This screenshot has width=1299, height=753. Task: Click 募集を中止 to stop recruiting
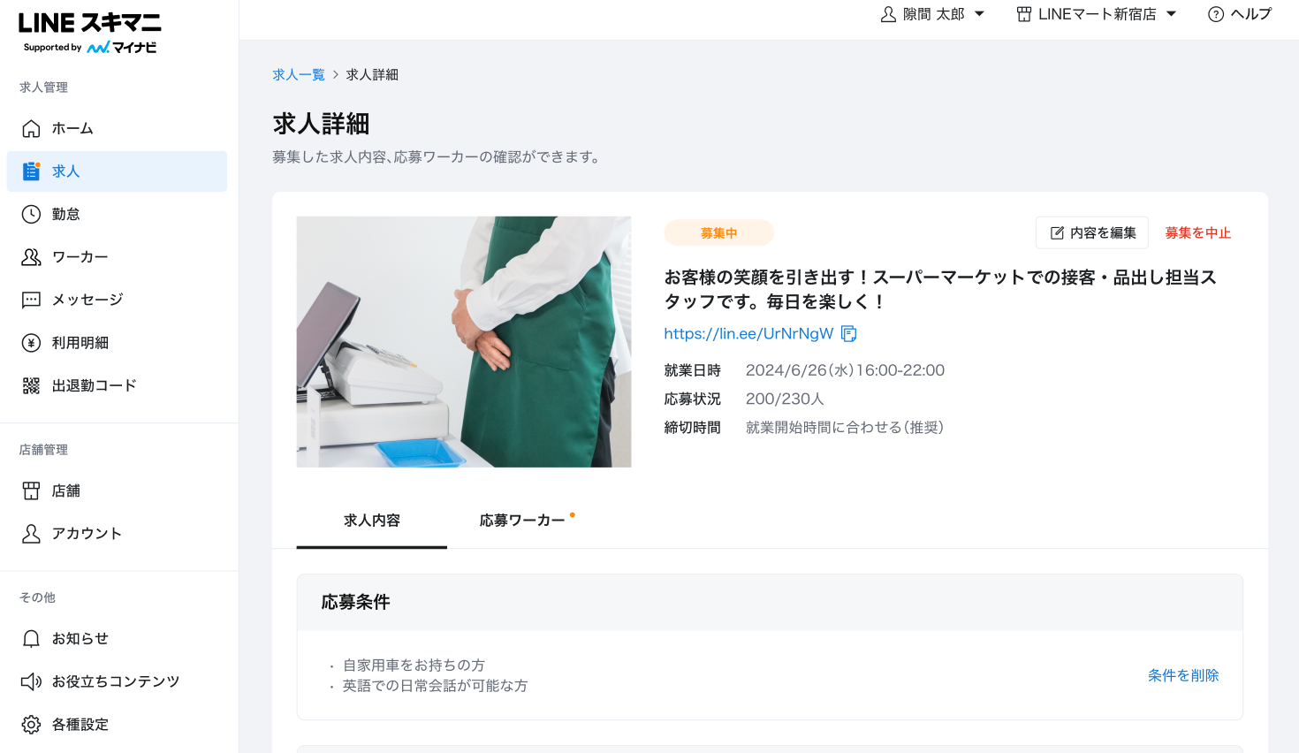coord(1197,233)
